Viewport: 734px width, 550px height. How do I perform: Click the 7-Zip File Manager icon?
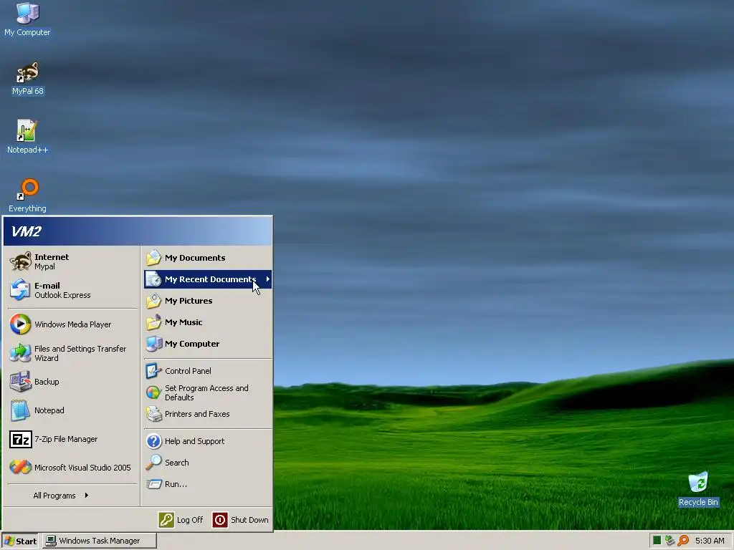pyautogui.click(x=20, y=439)
